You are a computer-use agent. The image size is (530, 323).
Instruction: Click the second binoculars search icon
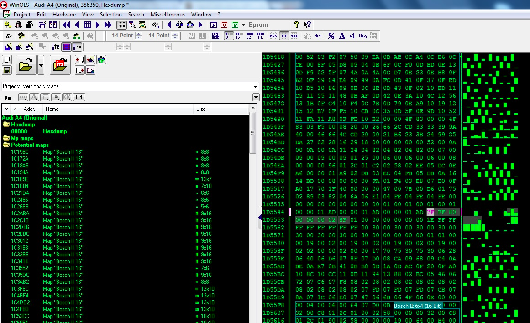tap(190, 25)
